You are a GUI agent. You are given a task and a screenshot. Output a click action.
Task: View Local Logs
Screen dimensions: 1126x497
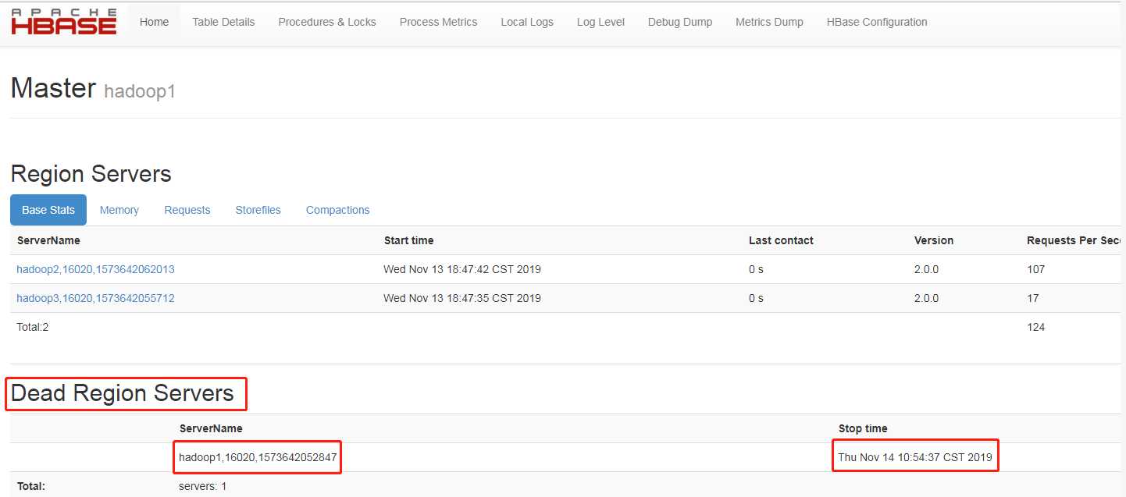coord(527,22)
